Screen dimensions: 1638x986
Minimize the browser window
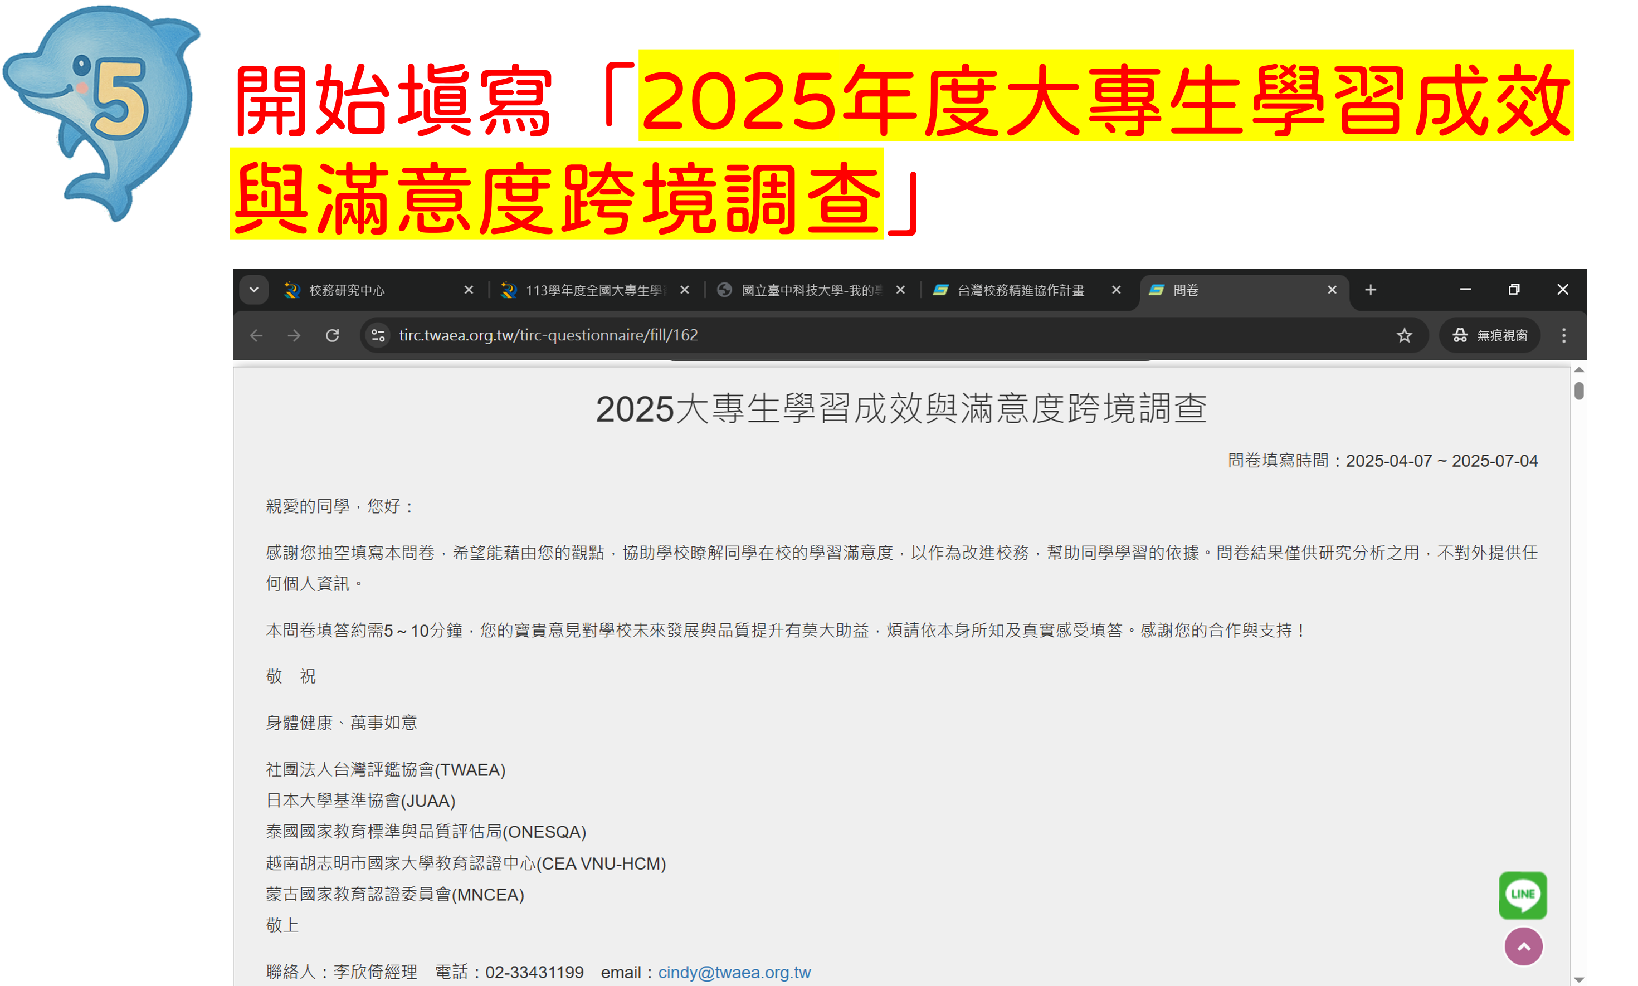point(1465,290)
